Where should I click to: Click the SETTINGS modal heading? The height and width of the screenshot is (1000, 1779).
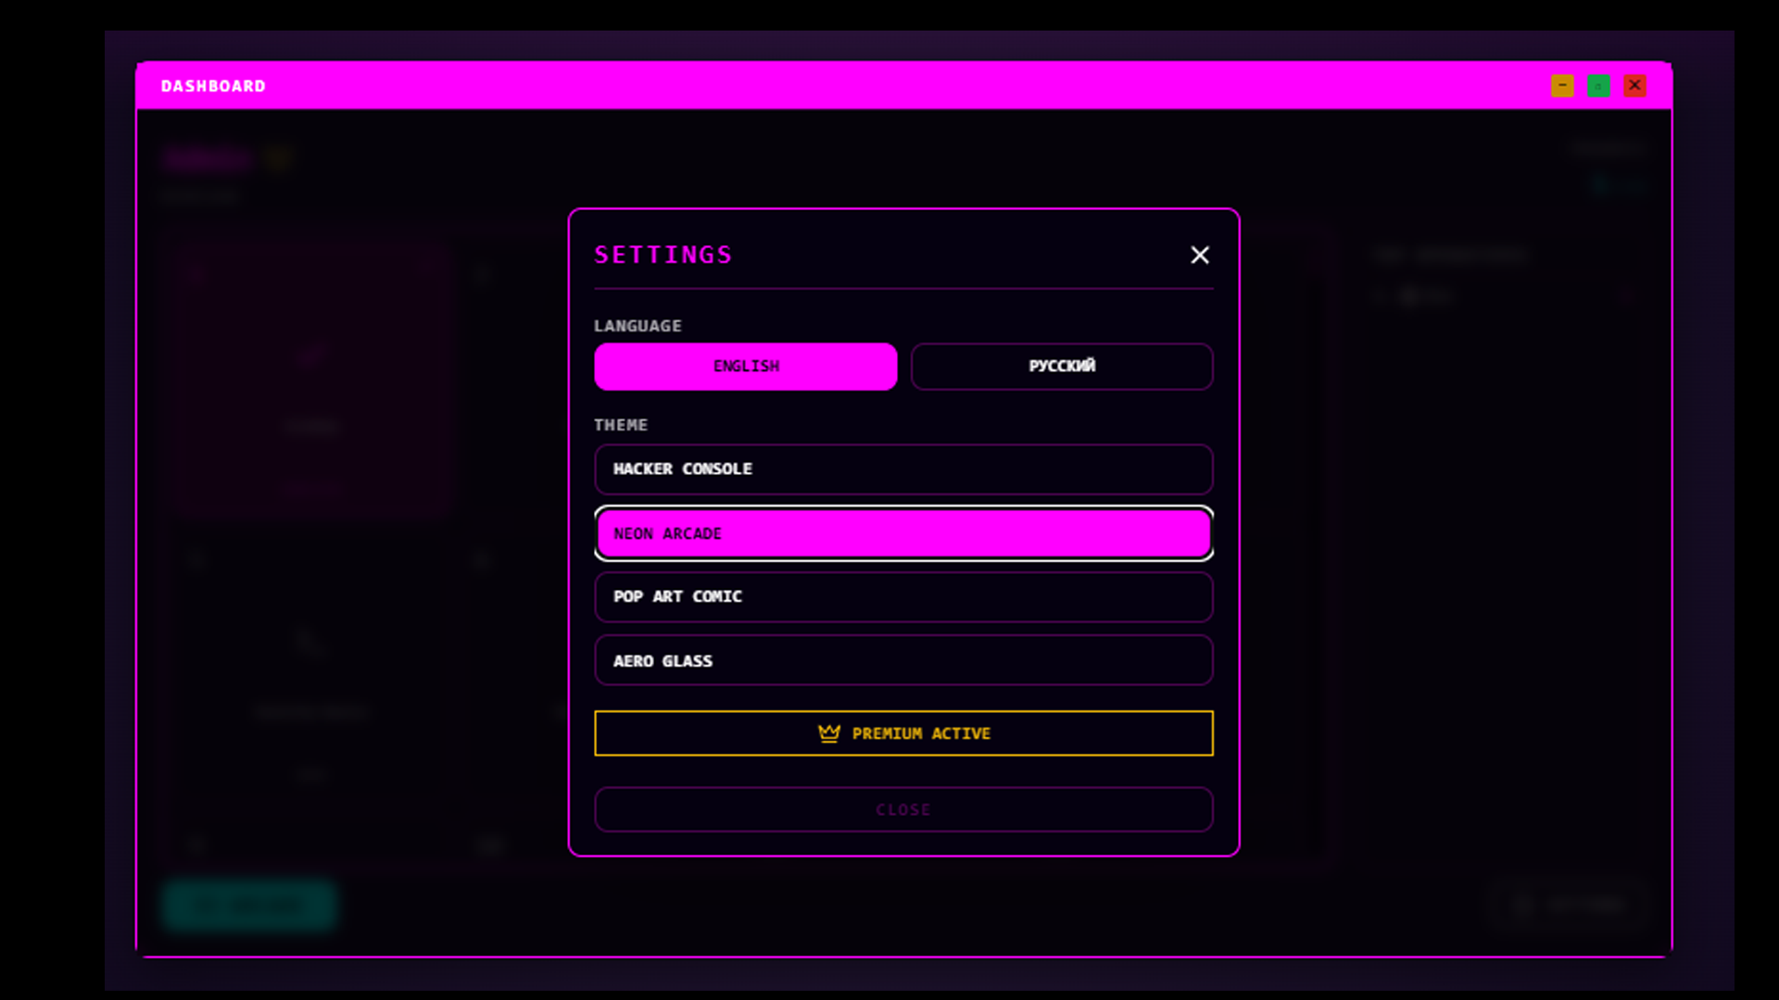click(x=663, y=254)
